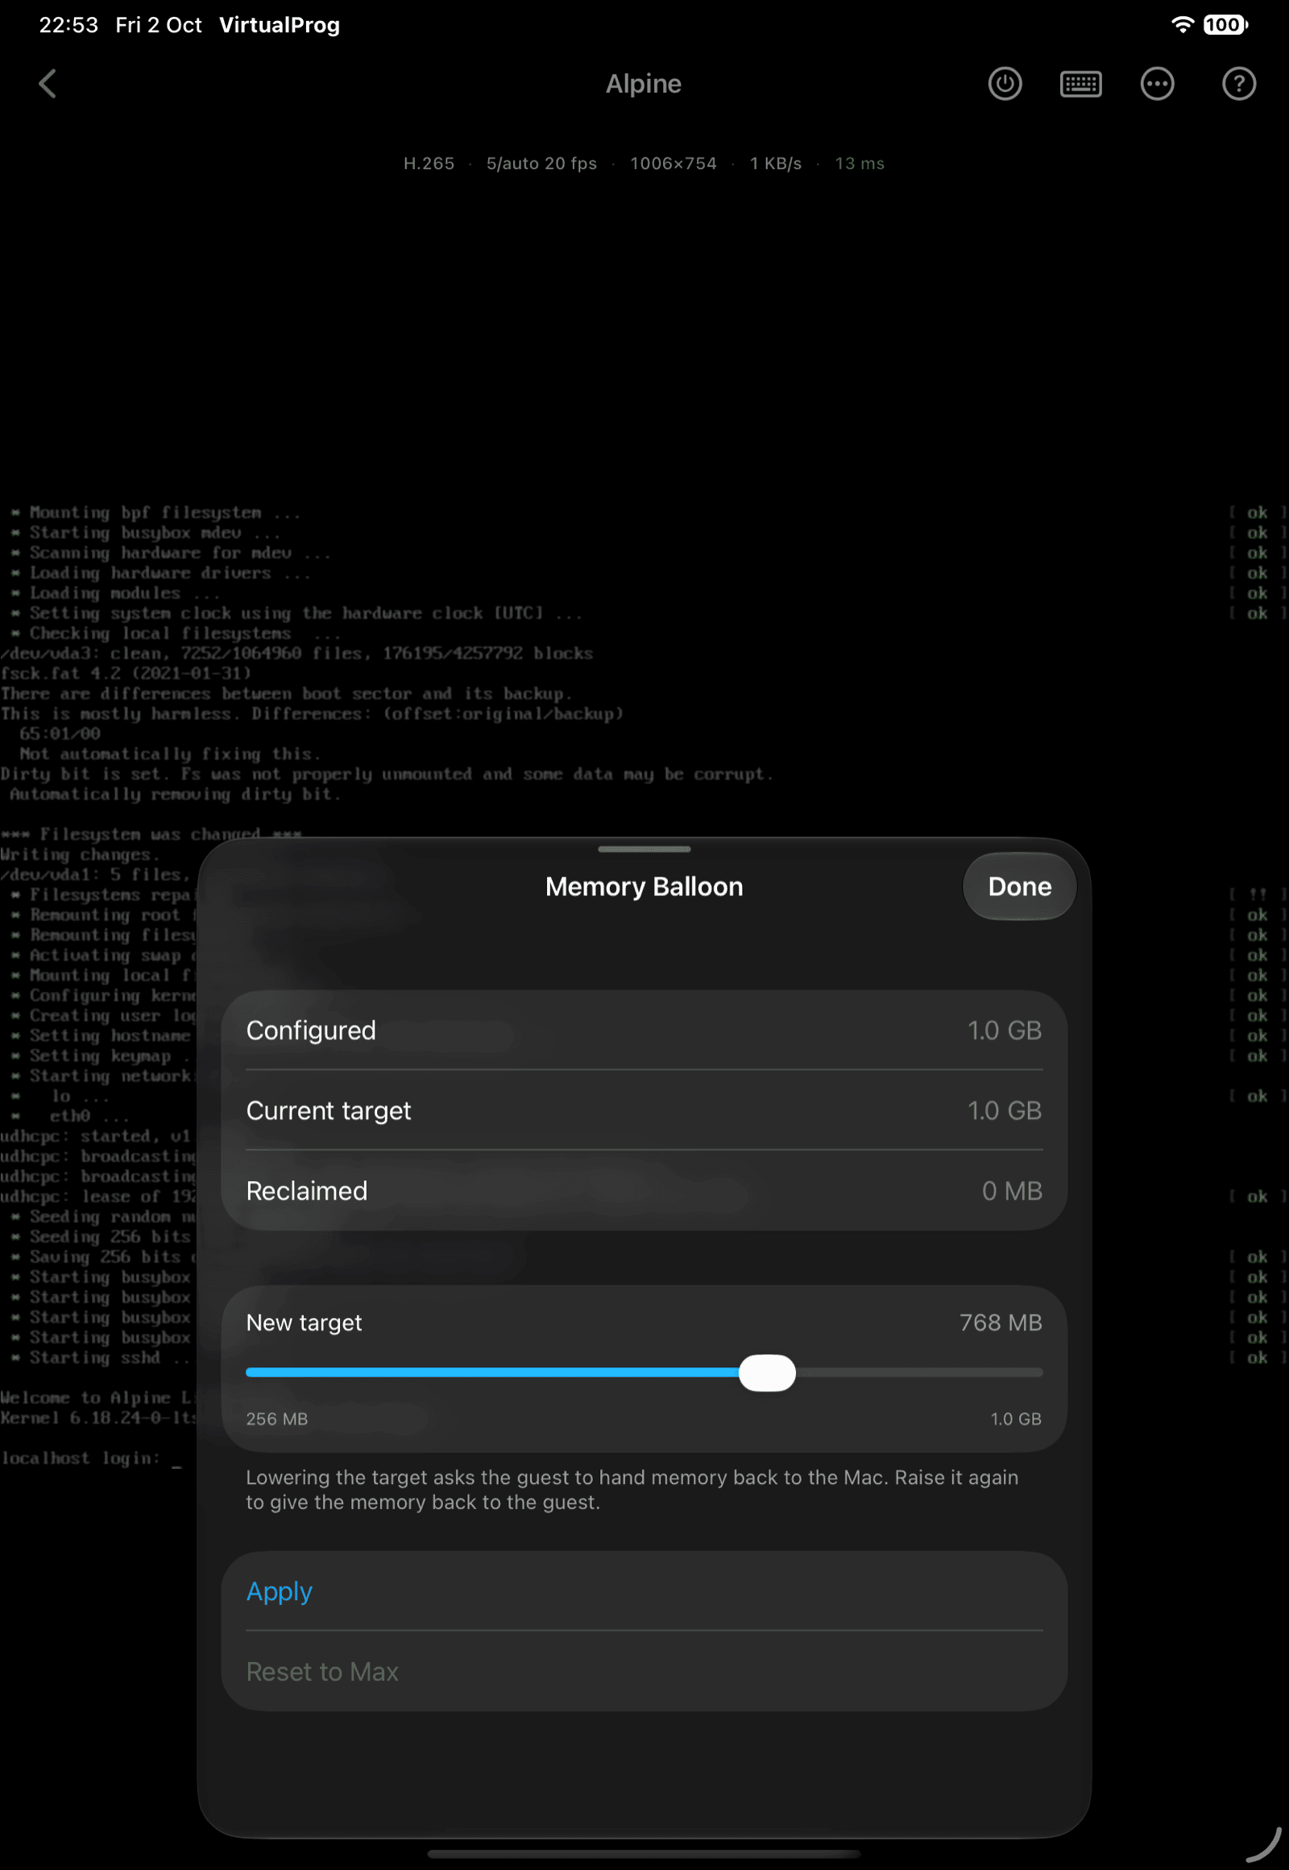The image size is (1289, 1870).
Task: Set slider to the 256 MB end
Action: 249,1372
